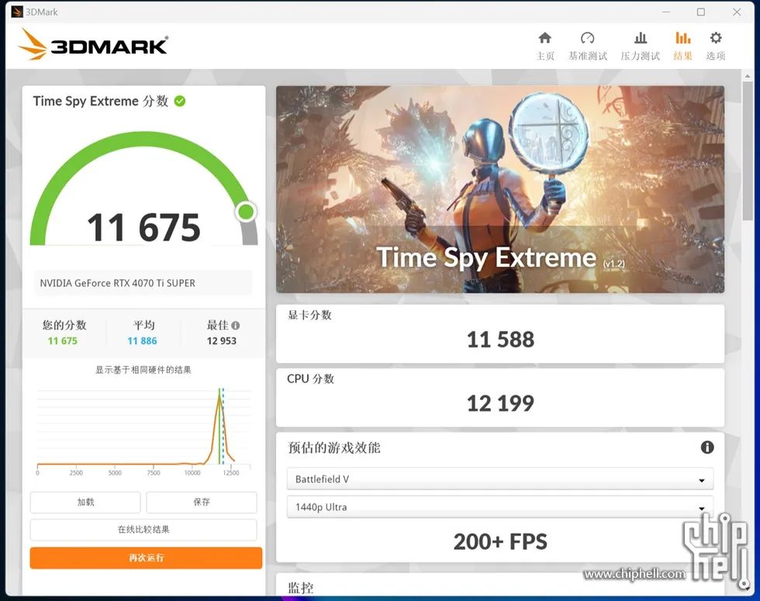
Task: Go to the Home (主页) icon
Action: tap(544, 38)
